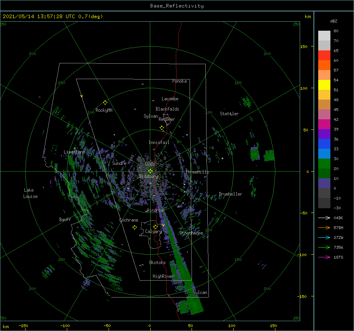The width and height of the screenshot is (354, 331).
Task: Click the yellow diamond marker below RedDeer
Action: pos(162,128)
